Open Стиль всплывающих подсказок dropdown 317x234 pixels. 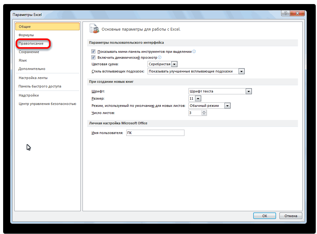point(241,71)
